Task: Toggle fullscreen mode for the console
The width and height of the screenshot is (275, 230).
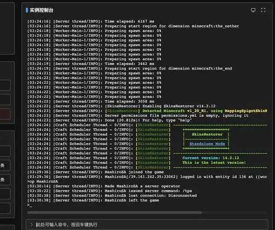Action: point(263,10)
